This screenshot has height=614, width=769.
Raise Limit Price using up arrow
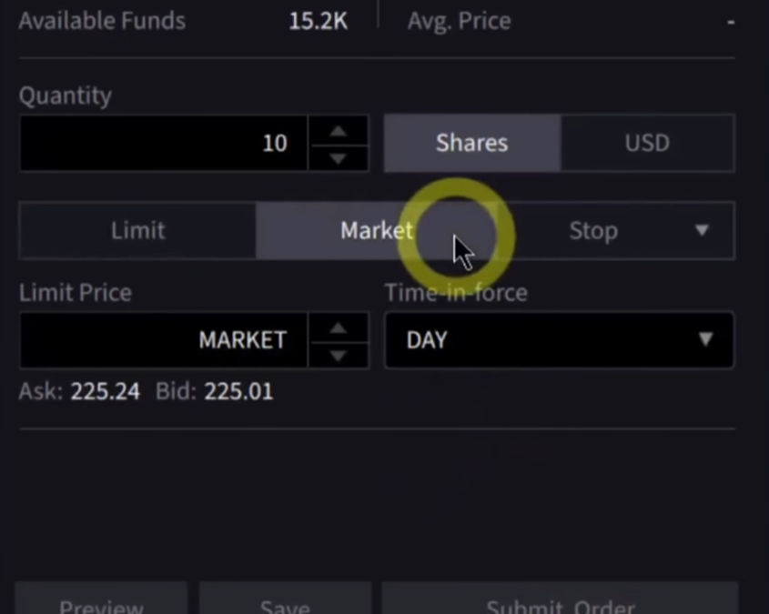click(x=339, y=327)
